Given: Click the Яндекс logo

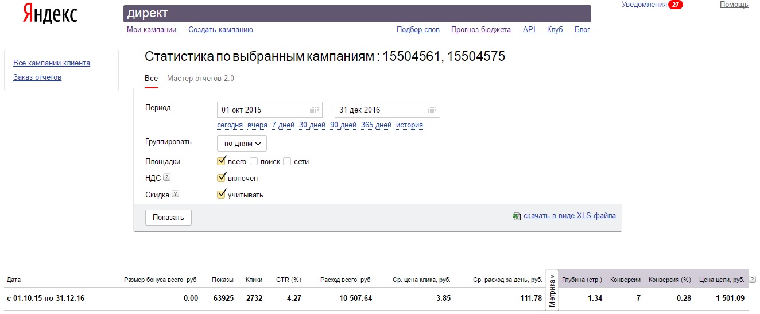Looking at the screenshot, I should (50, 13).
